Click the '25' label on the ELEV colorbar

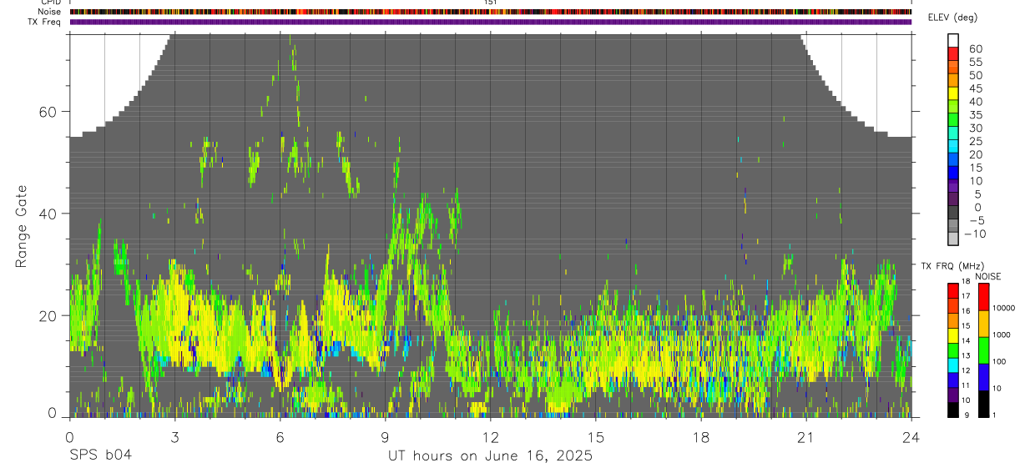coord(976,142)
